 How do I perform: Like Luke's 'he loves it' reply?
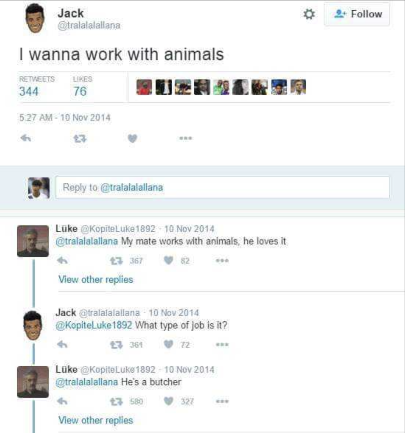pyautogui.click(x=169, y=261)
